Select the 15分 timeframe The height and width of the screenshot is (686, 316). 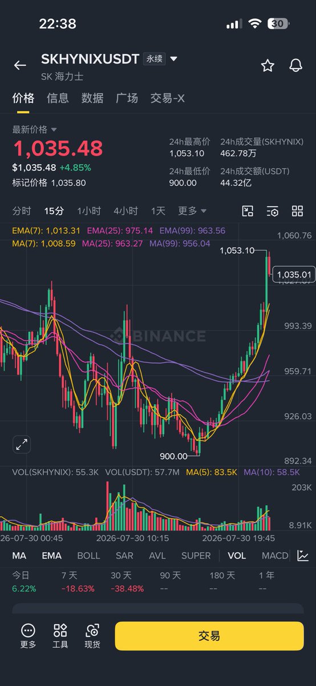click(x=54, y=211)
